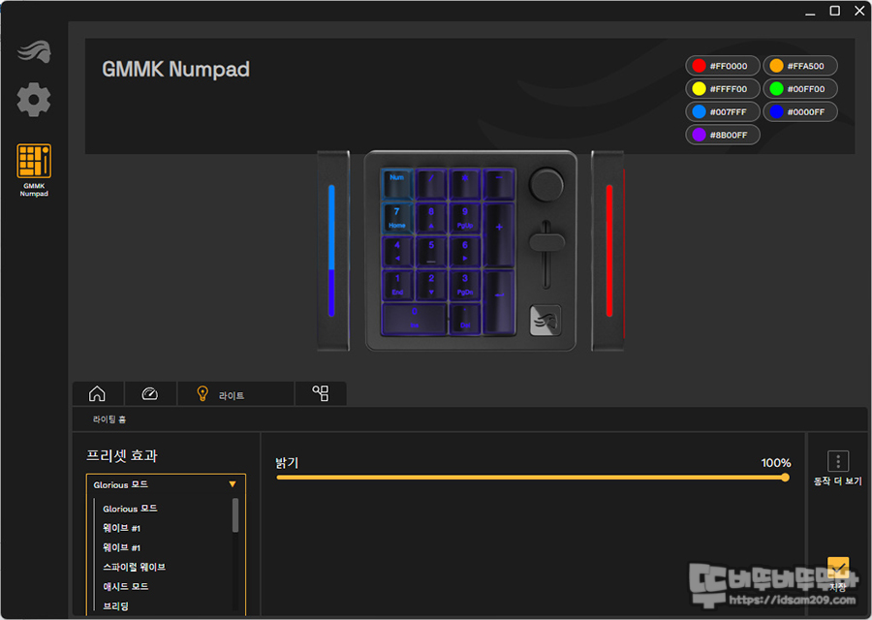This screenshot has height=620, width=872.
Task: Select the 9 PgUp key
Action: 465,217
